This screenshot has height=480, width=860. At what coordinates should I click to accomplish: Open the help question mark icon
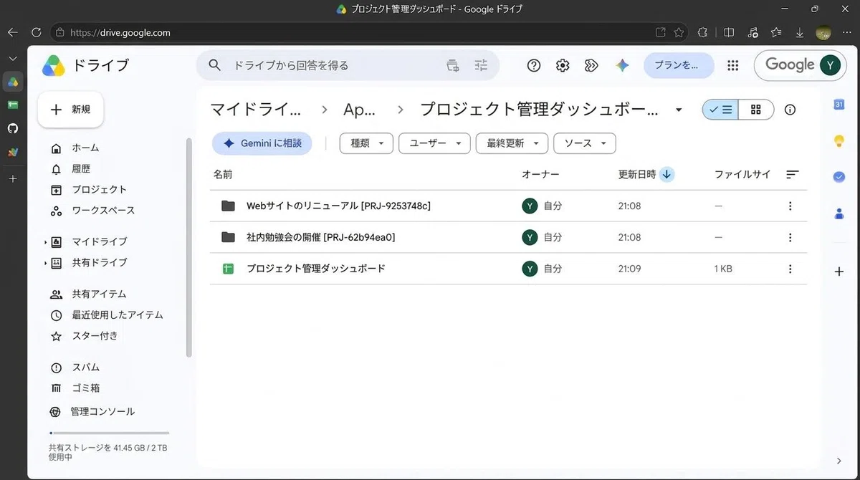[x=534, y=65]
